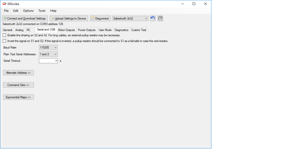Minimize the DEScribe window
Screen dimensions: 289x162
tap(183, 4)
